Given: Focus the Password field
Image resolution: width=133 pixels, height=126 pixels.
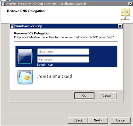Looking at the screenshot, I should pos(63,59).
